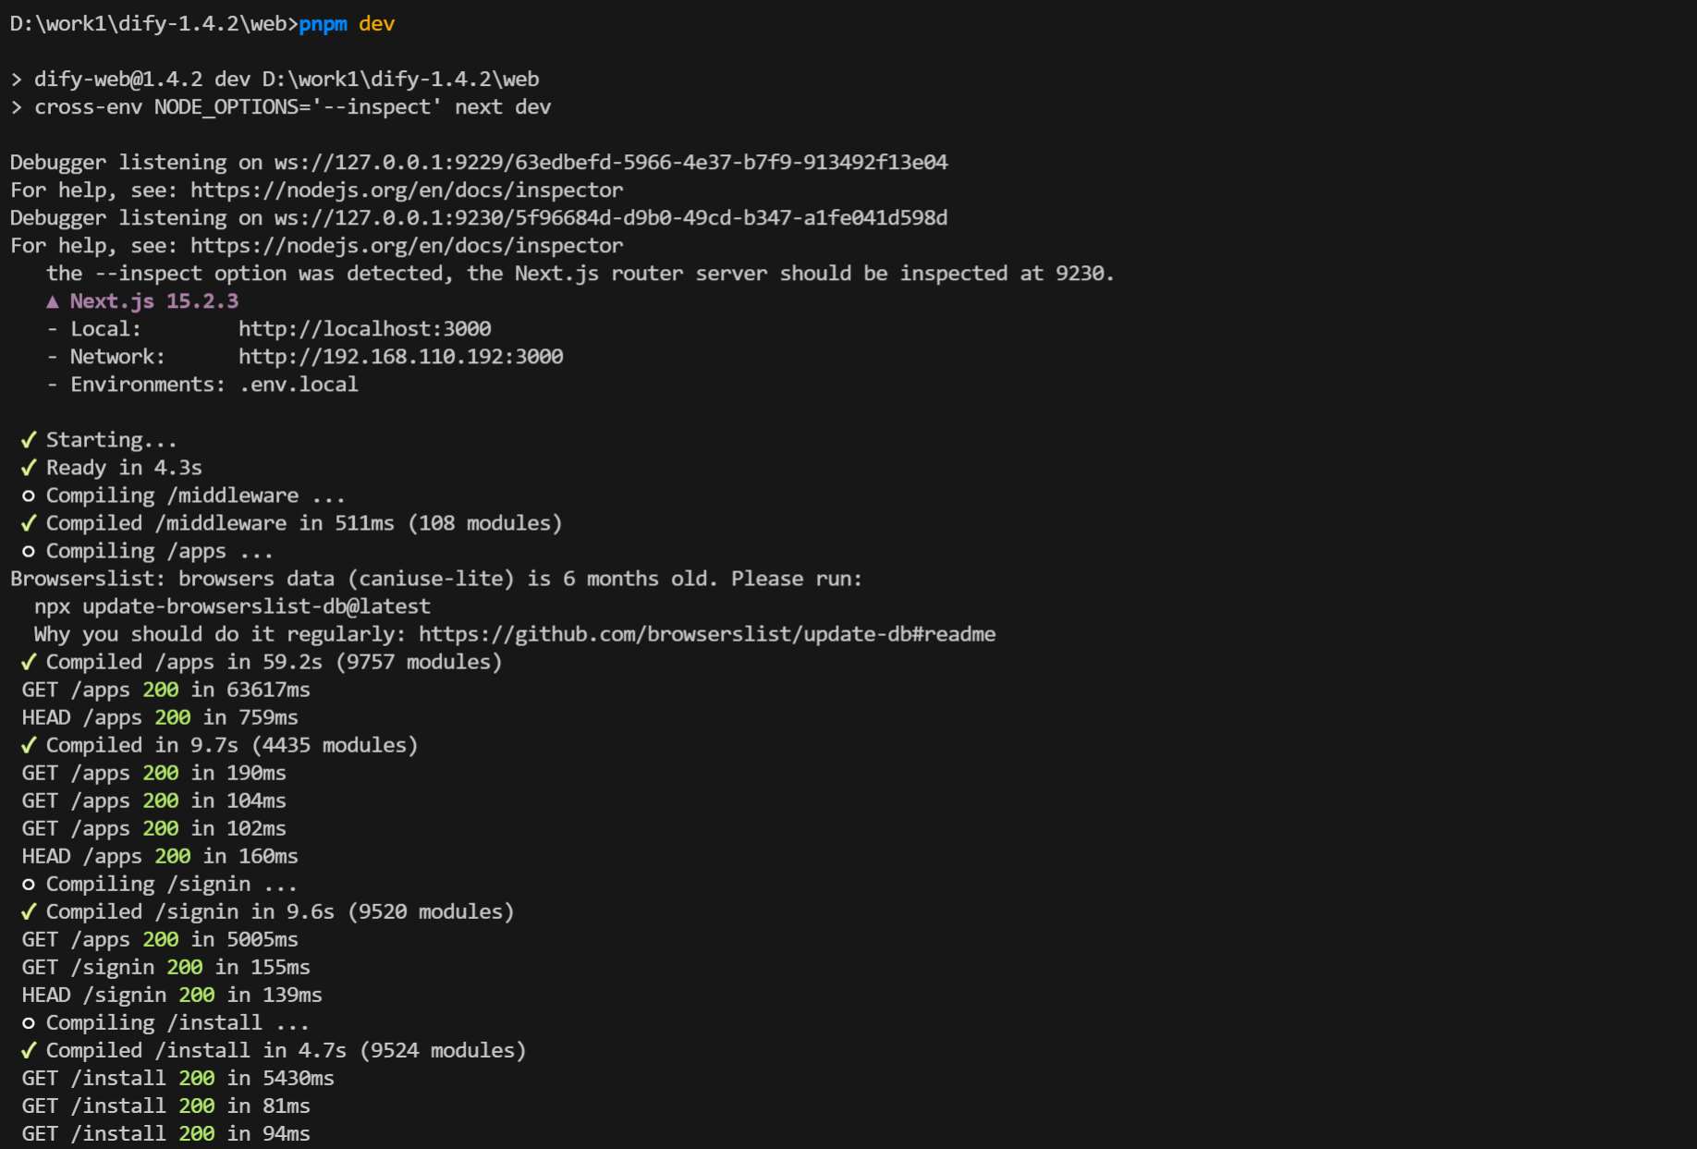Image resolution: width=1697 pixels, height=1149 pixels.
Task: Click the http://localhost:3000 local URL
Action: 364,329
